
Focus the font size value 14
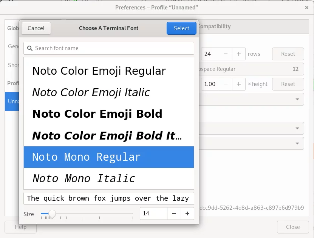(x=153, y=213)
